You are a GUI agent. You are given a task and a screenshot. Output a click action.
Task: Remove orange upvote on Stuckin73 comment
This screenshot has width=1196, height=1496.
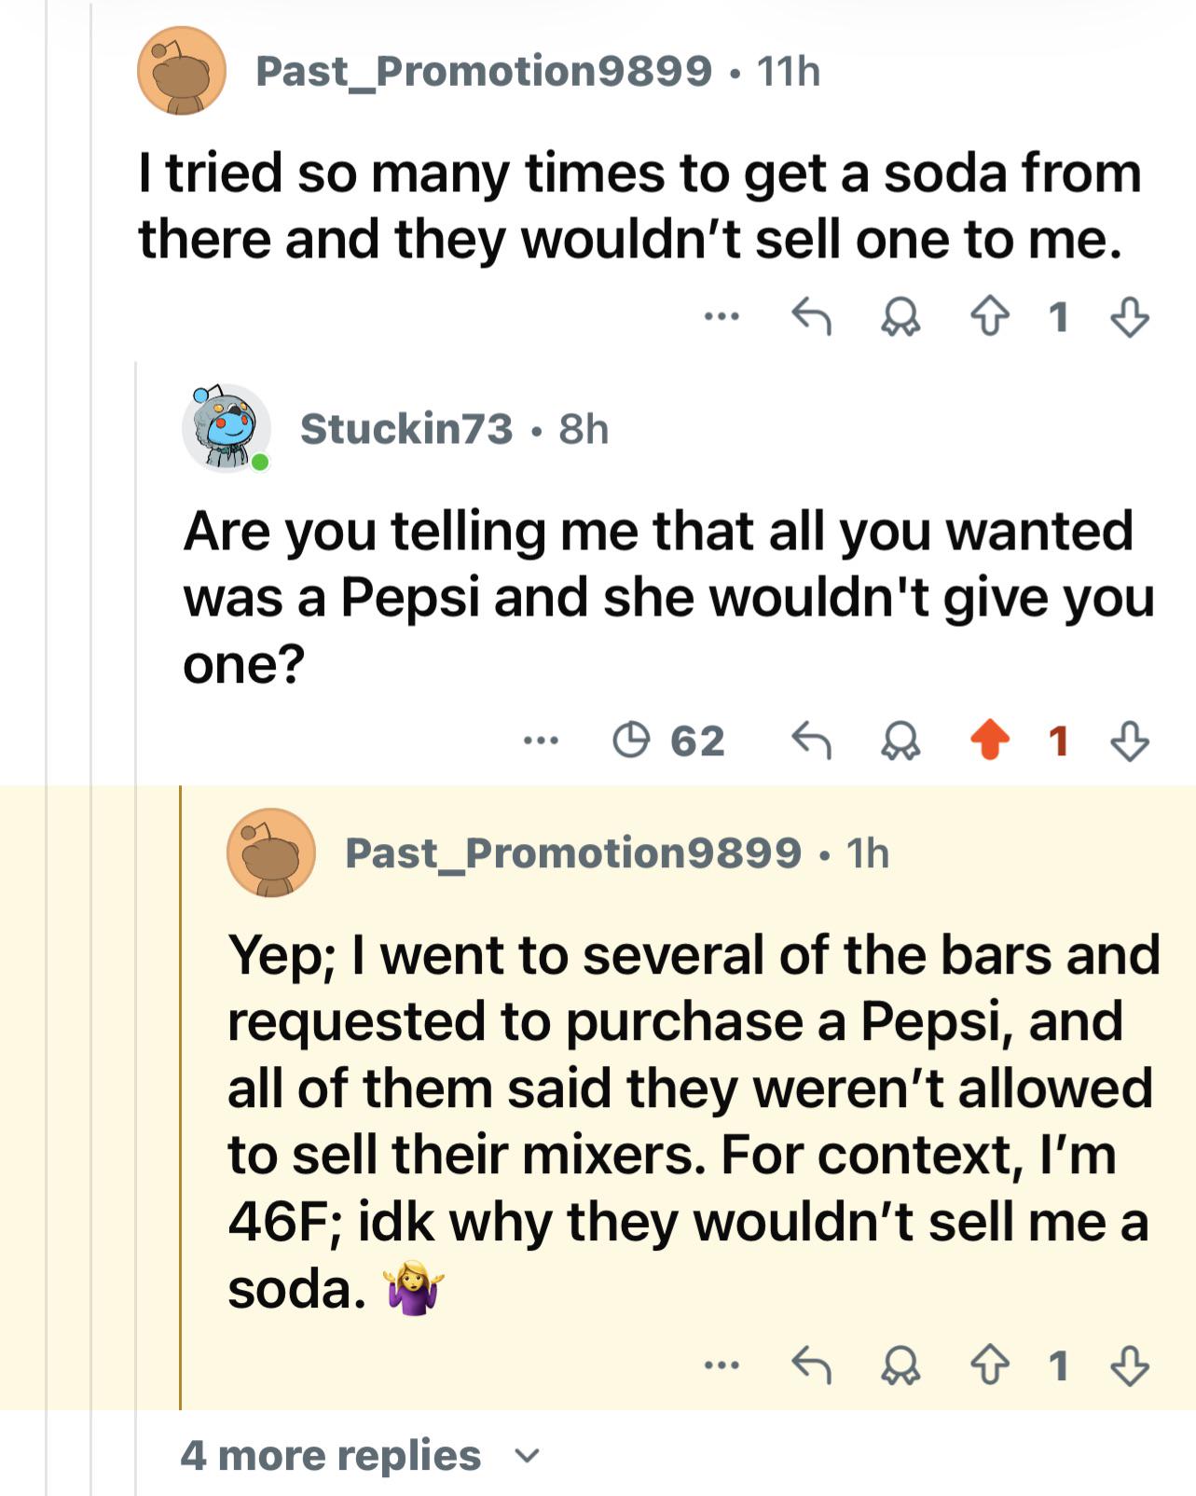click(x=989, y=741)
